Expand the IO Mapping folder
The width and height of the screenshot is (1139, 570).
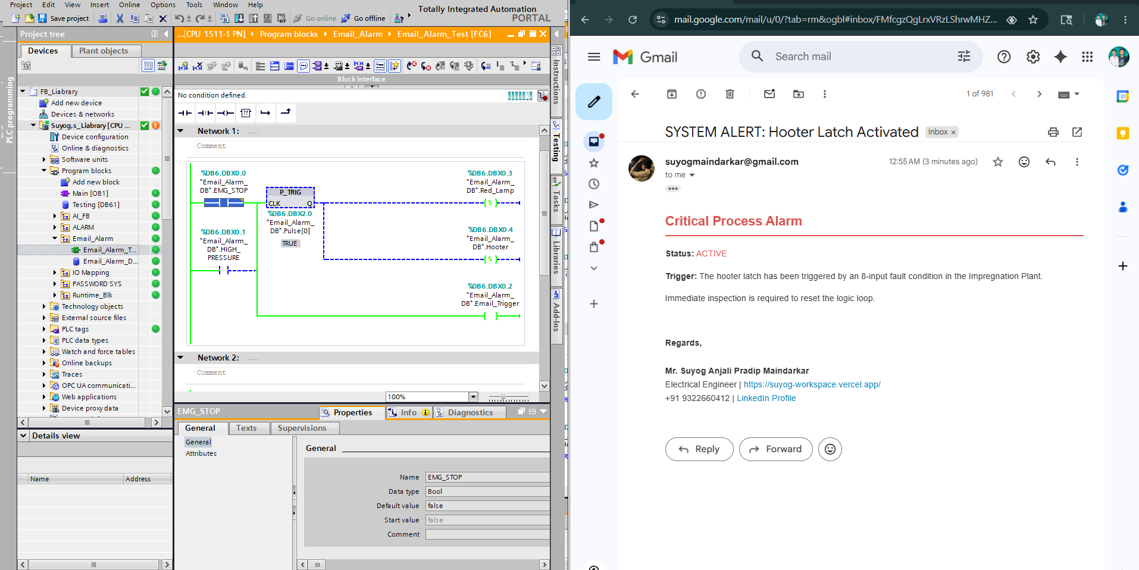55,273
